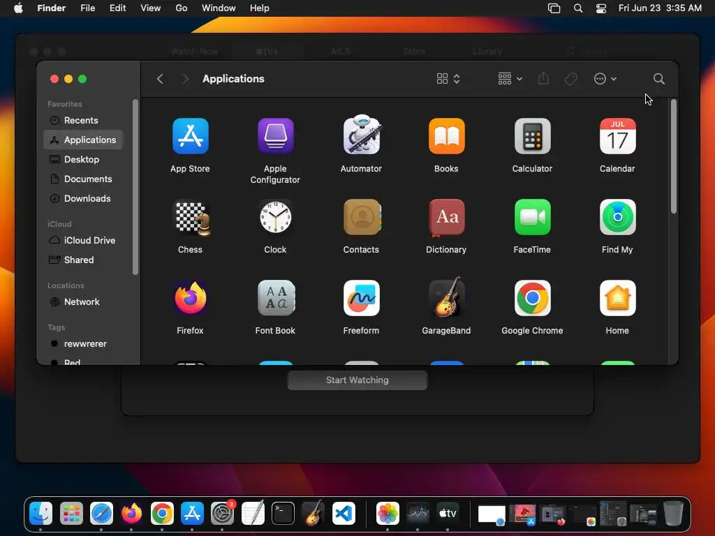Open Terminal from the Dock
The height and width of the screenshot is (536, 715).
point(283,514)
